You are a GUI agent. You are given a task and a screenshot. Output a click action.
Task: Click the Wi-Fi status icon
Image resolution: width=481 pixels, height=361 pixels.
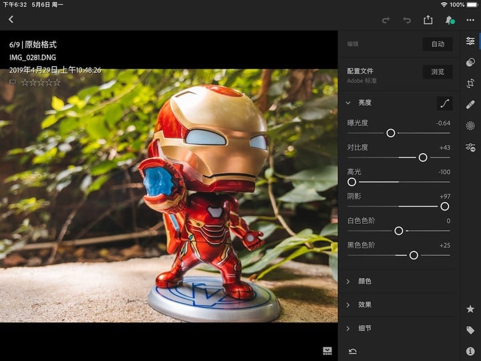tap(444, 5)
